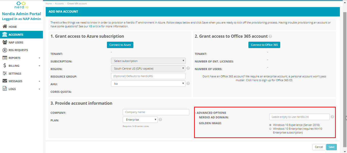This screenshot has width=347, height=153.
Task: Click the Resource Group input field
Action: coord(148,76)
